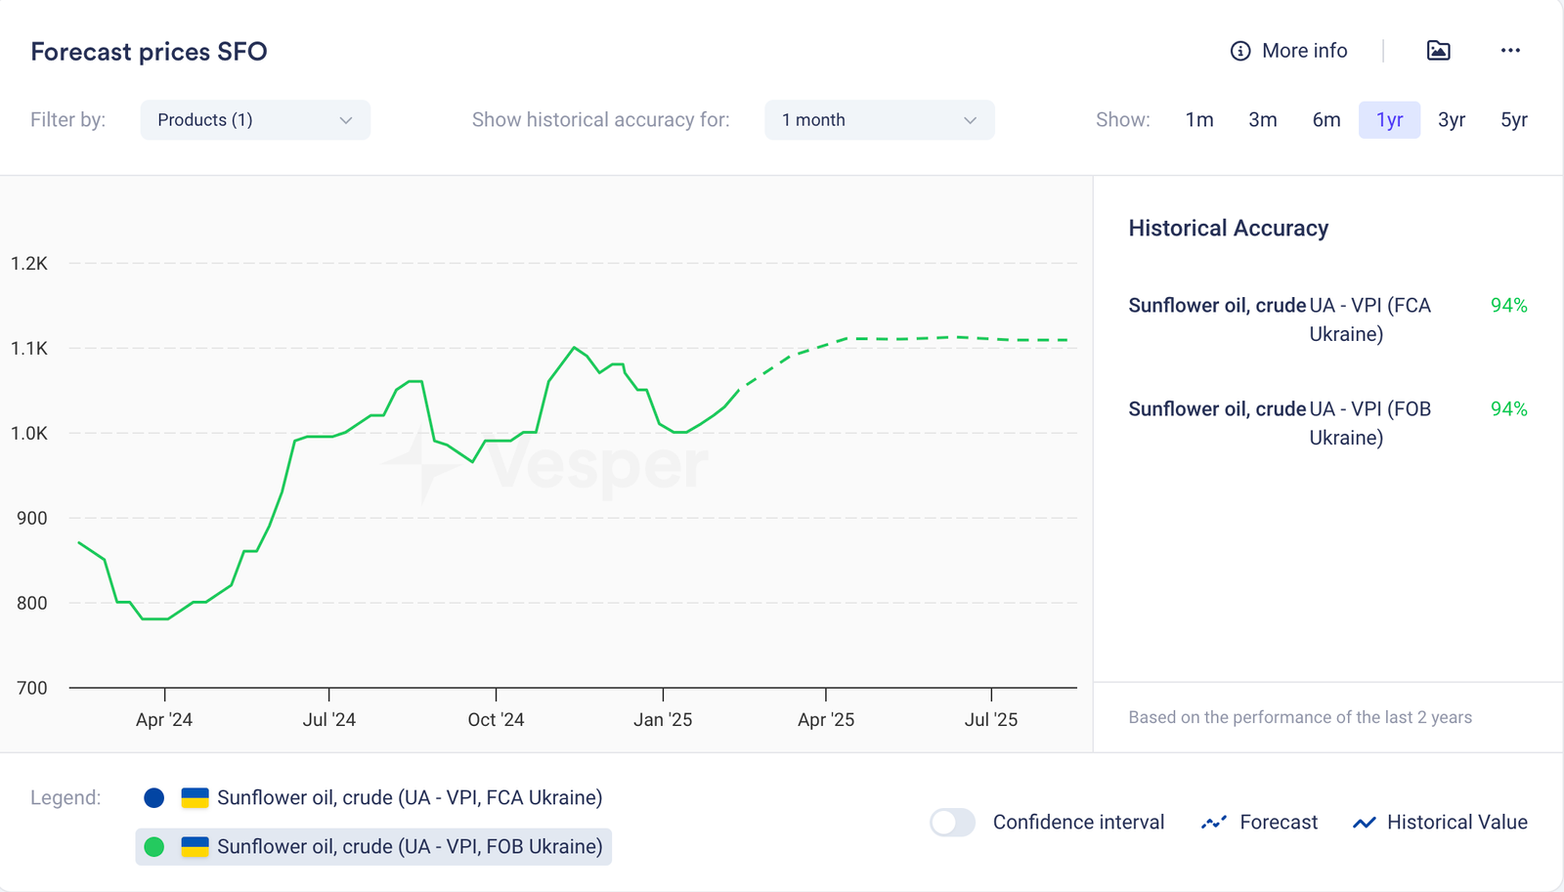Click the blue FCA Ukraine color dot
Screen dimensions: 1564x892
pos(153,798)
